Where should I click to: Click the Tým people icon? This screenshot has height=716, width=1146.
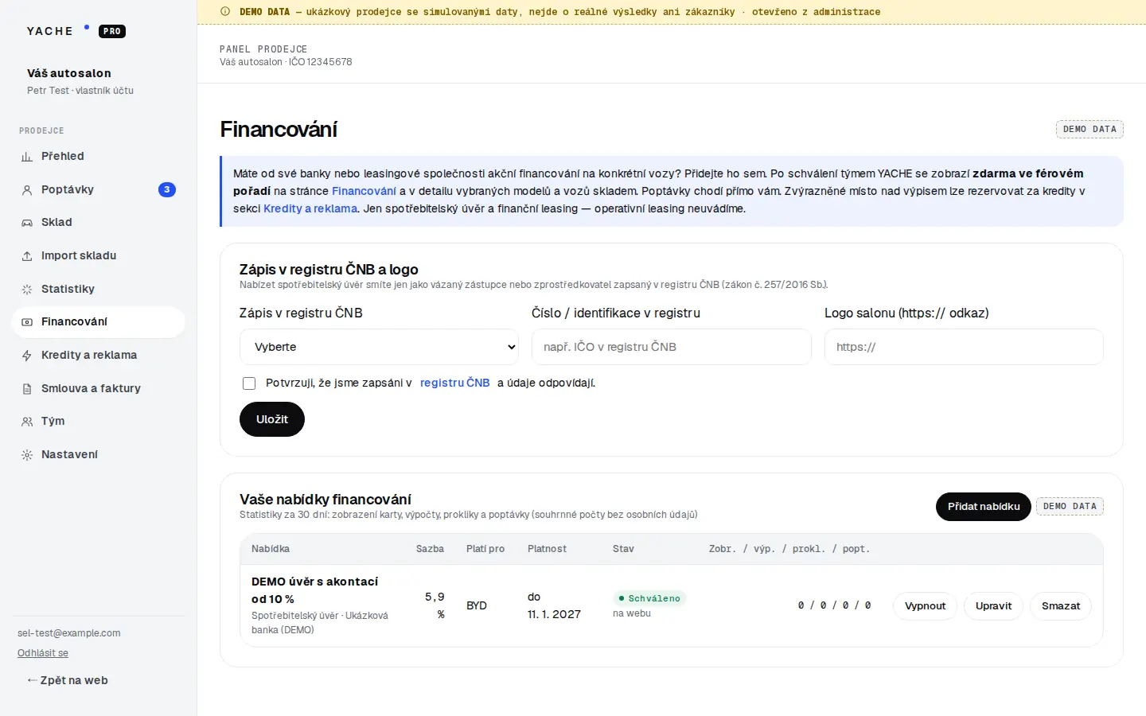[x=27, y=422]
